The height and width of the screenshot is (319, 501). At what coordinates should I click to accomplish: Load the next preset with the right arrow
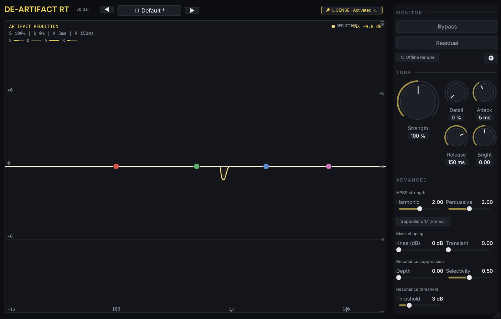pos(192,10)
